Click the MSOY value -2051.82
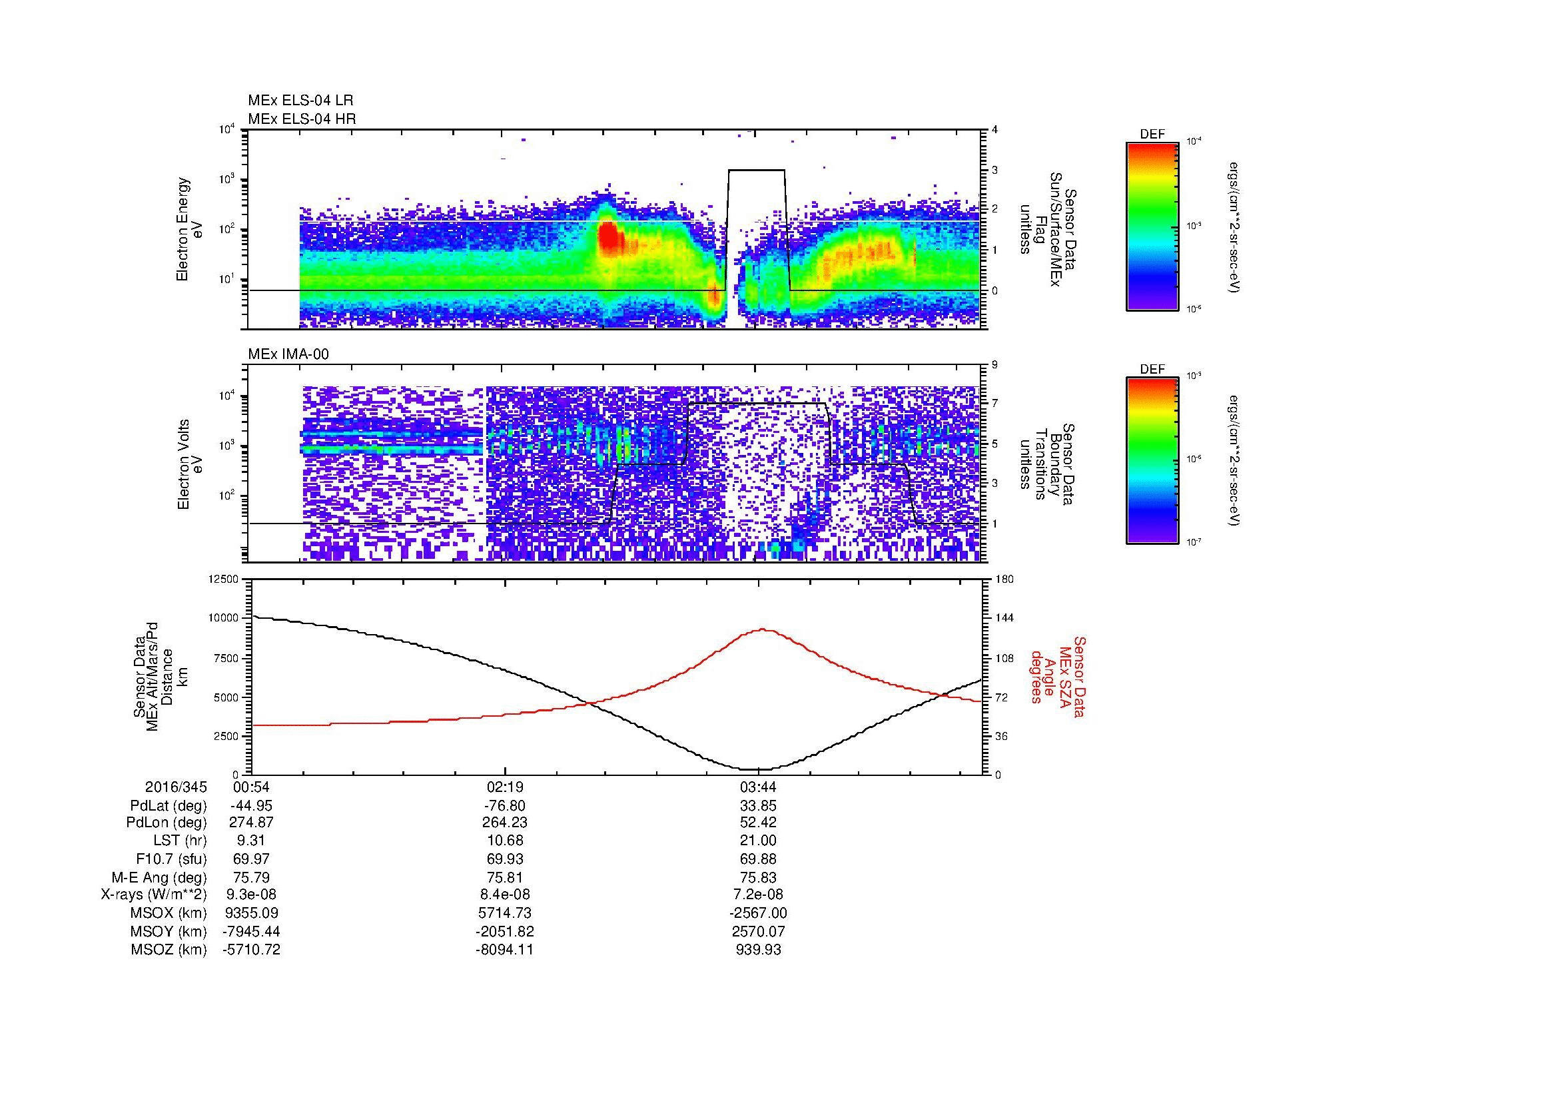 (x=505, y=931)
